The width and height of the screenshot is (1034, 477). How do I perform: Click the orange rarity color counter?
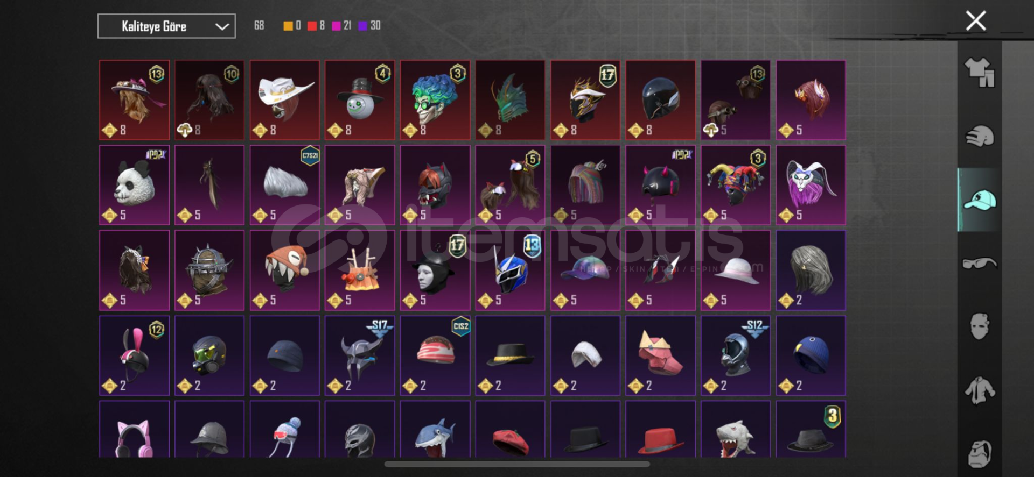292,25
